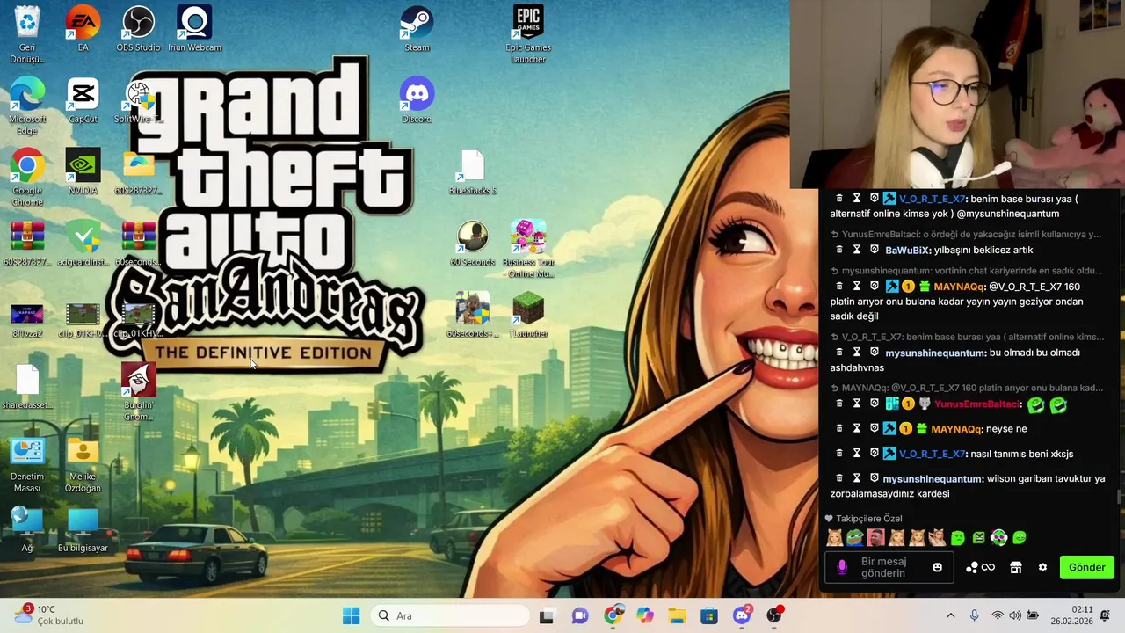Open the Bu bilgisayar desktop icon
This screenshot has height=633, width=1125.
click(83, 529)
